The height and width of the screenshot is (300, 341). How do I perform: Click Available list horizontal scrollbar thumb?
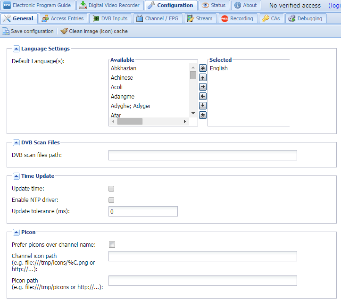pyautogui.click(x=130, y=121)
